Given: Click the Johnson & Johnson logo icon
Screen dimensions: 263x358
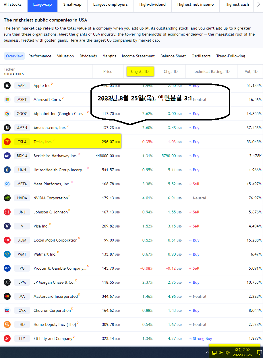Looking at the screenshot, I should click(7, 212).
